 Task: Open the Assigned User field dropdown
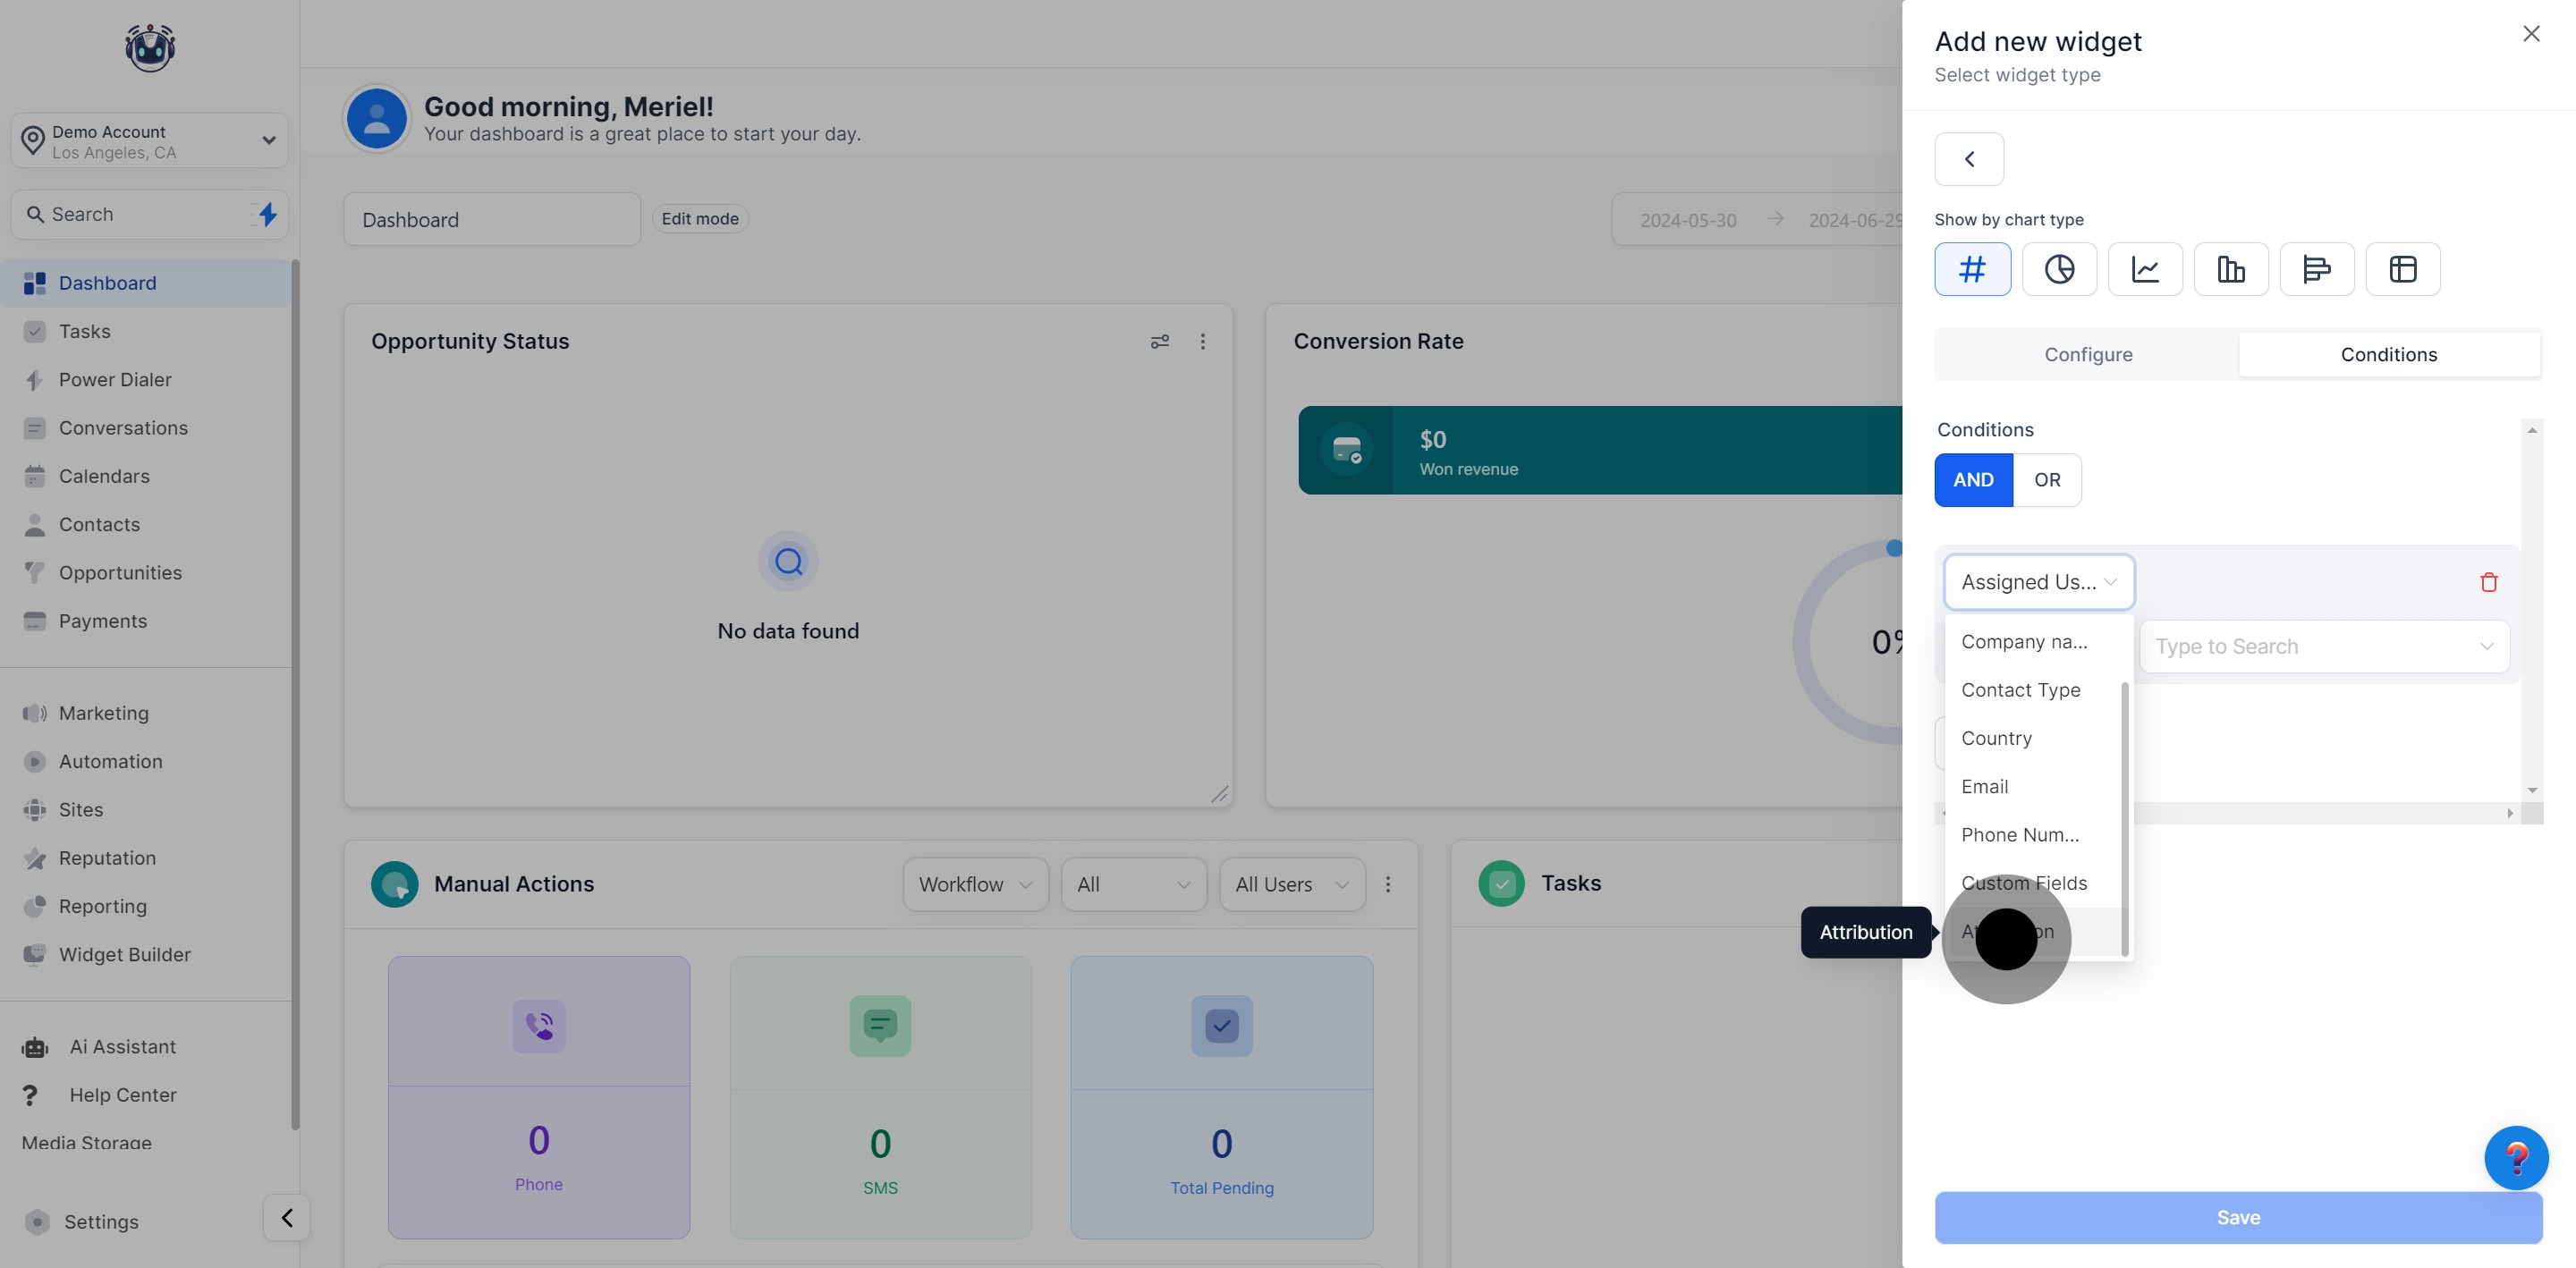coord(2039,582)
